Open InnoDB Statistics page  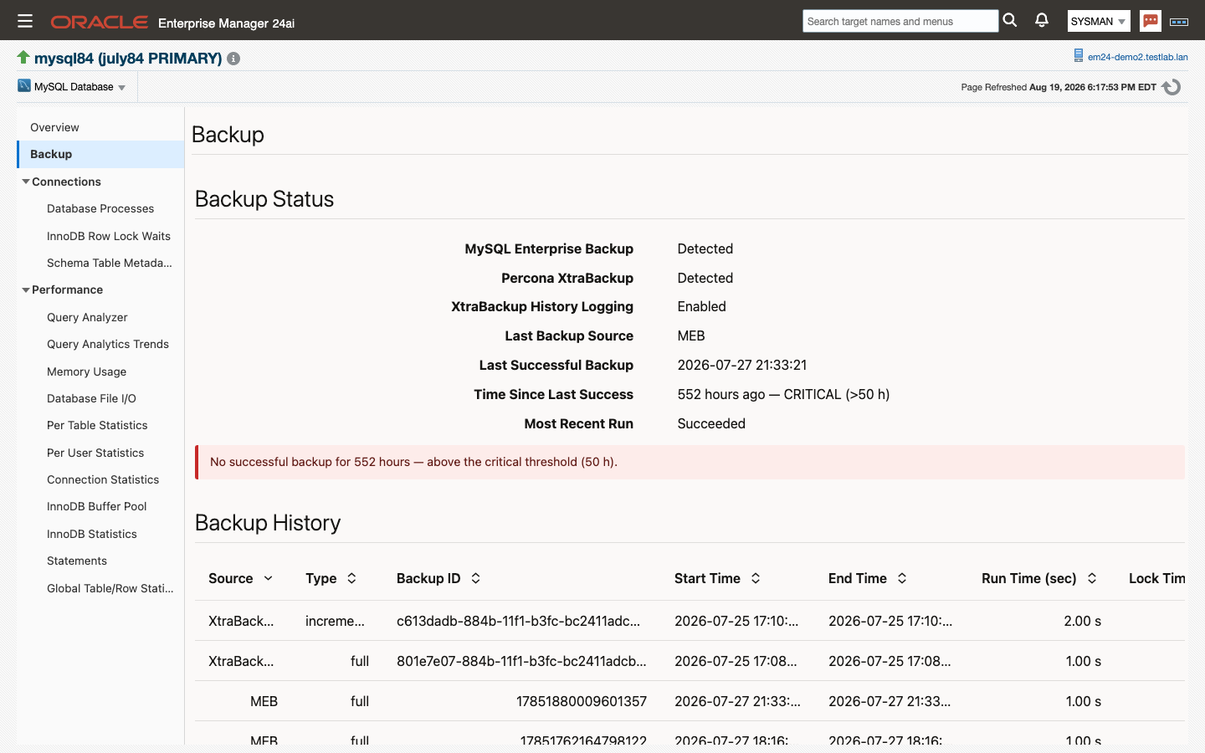click(x=92, y=534)
